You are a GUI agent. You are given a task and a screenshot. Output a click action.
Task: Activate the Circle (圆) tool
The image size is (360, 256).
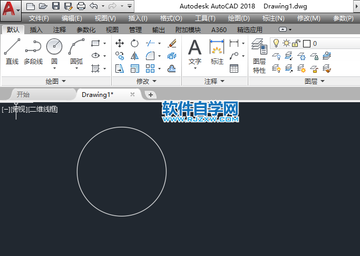pyautogui.click(x=54, y=52)
